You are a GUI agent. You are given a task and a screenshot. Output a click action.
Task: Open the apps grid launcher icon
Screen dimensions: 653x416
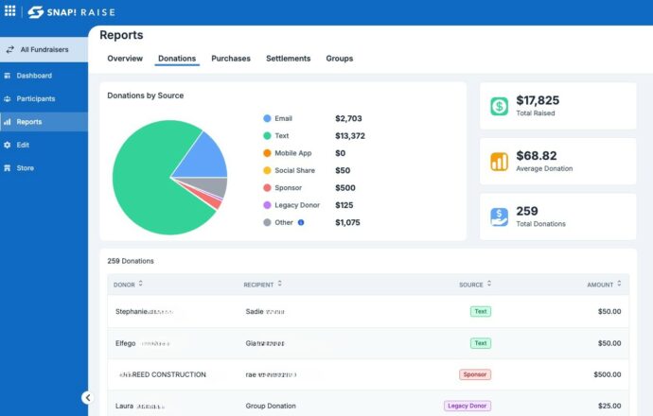[10, 10]
